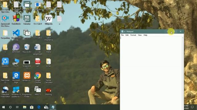Select the SHAREit shortcut
Screen dimensions: 197x110
[x=5, y=62]
